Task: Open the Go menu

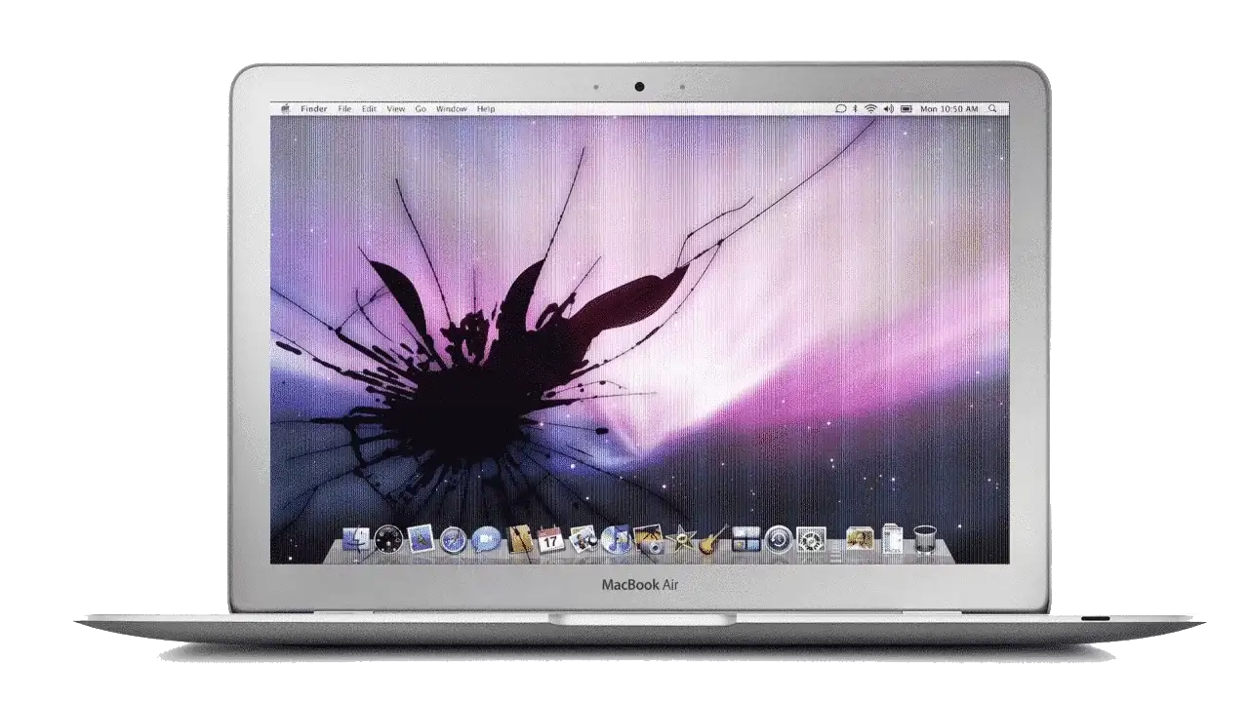Action: coord(421,109)
